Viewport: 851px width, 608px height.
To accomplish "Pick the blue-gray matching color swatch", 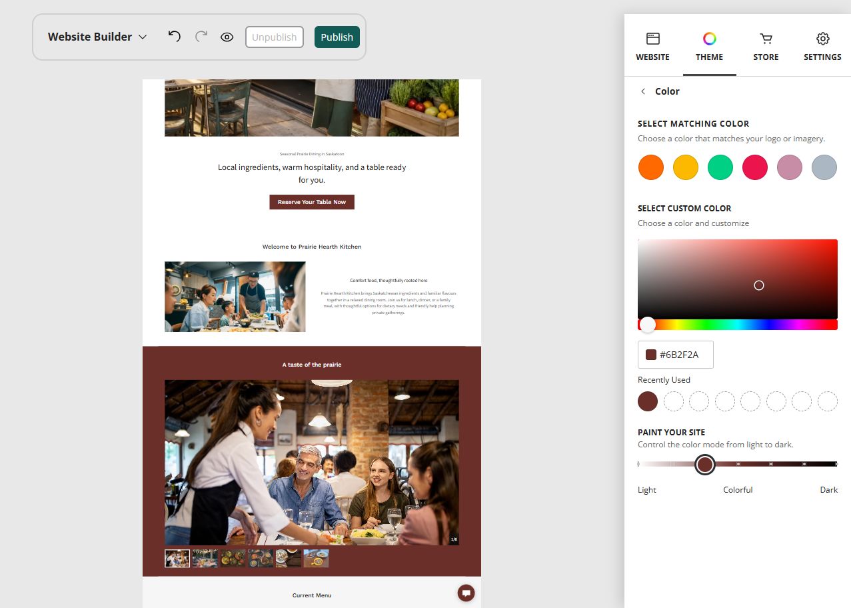I will point(824,167).
